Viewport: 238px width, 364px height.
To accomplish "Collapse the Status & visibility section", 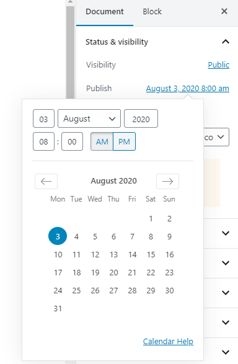I will coord(226,42).
